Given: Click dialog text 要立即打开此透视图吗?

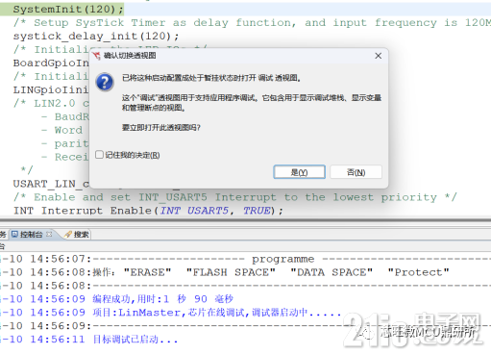Looking at the screenshot, I should [x=161, y=128].
